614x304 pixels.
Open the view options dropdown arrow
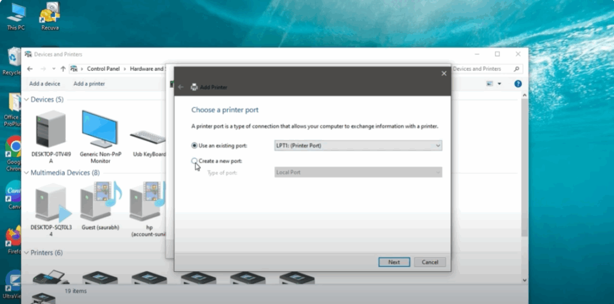499,84
